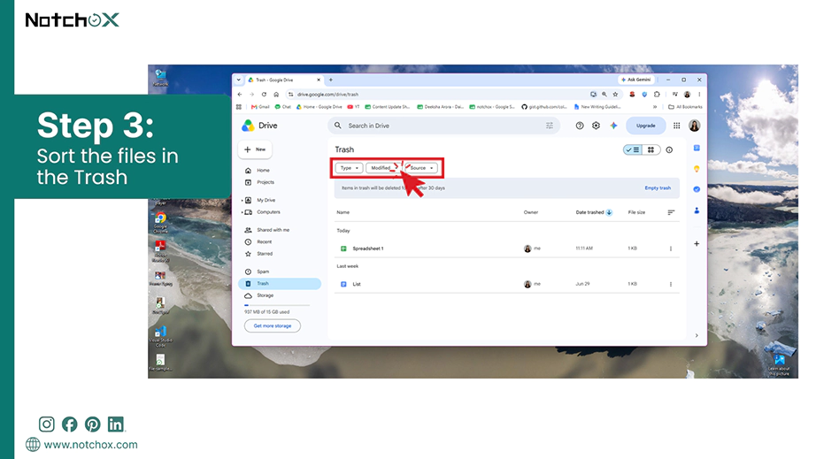This screenshot has width=816, height=459.
Task: Open the Google apps grid icon
Action: coord(676,126)
